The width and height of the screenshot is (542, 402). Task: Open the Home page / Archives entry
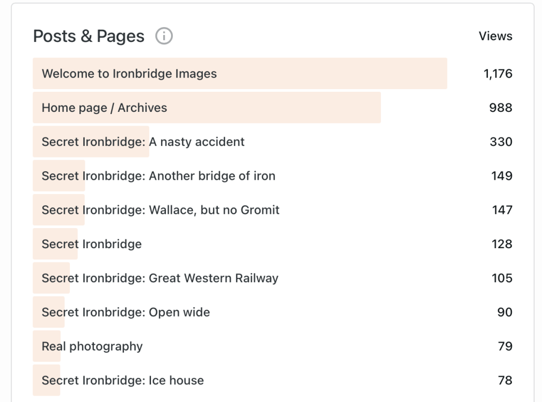(x=104, y=108)
